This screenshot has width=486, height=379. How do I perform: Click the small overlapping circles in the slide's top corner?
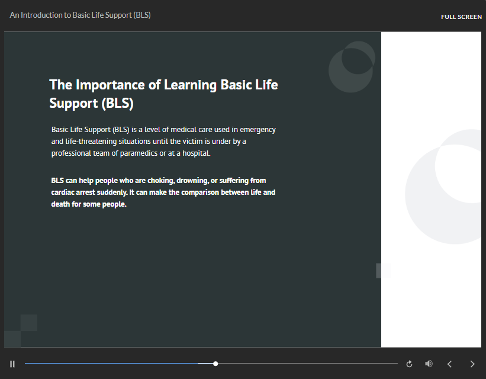pos(352,67)
